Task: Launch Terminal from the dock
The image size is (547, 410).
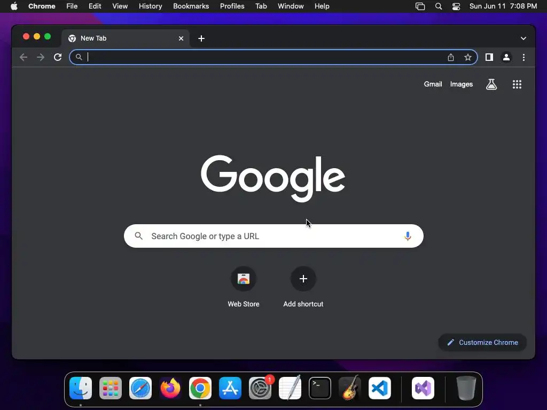Action: (320, 388)
